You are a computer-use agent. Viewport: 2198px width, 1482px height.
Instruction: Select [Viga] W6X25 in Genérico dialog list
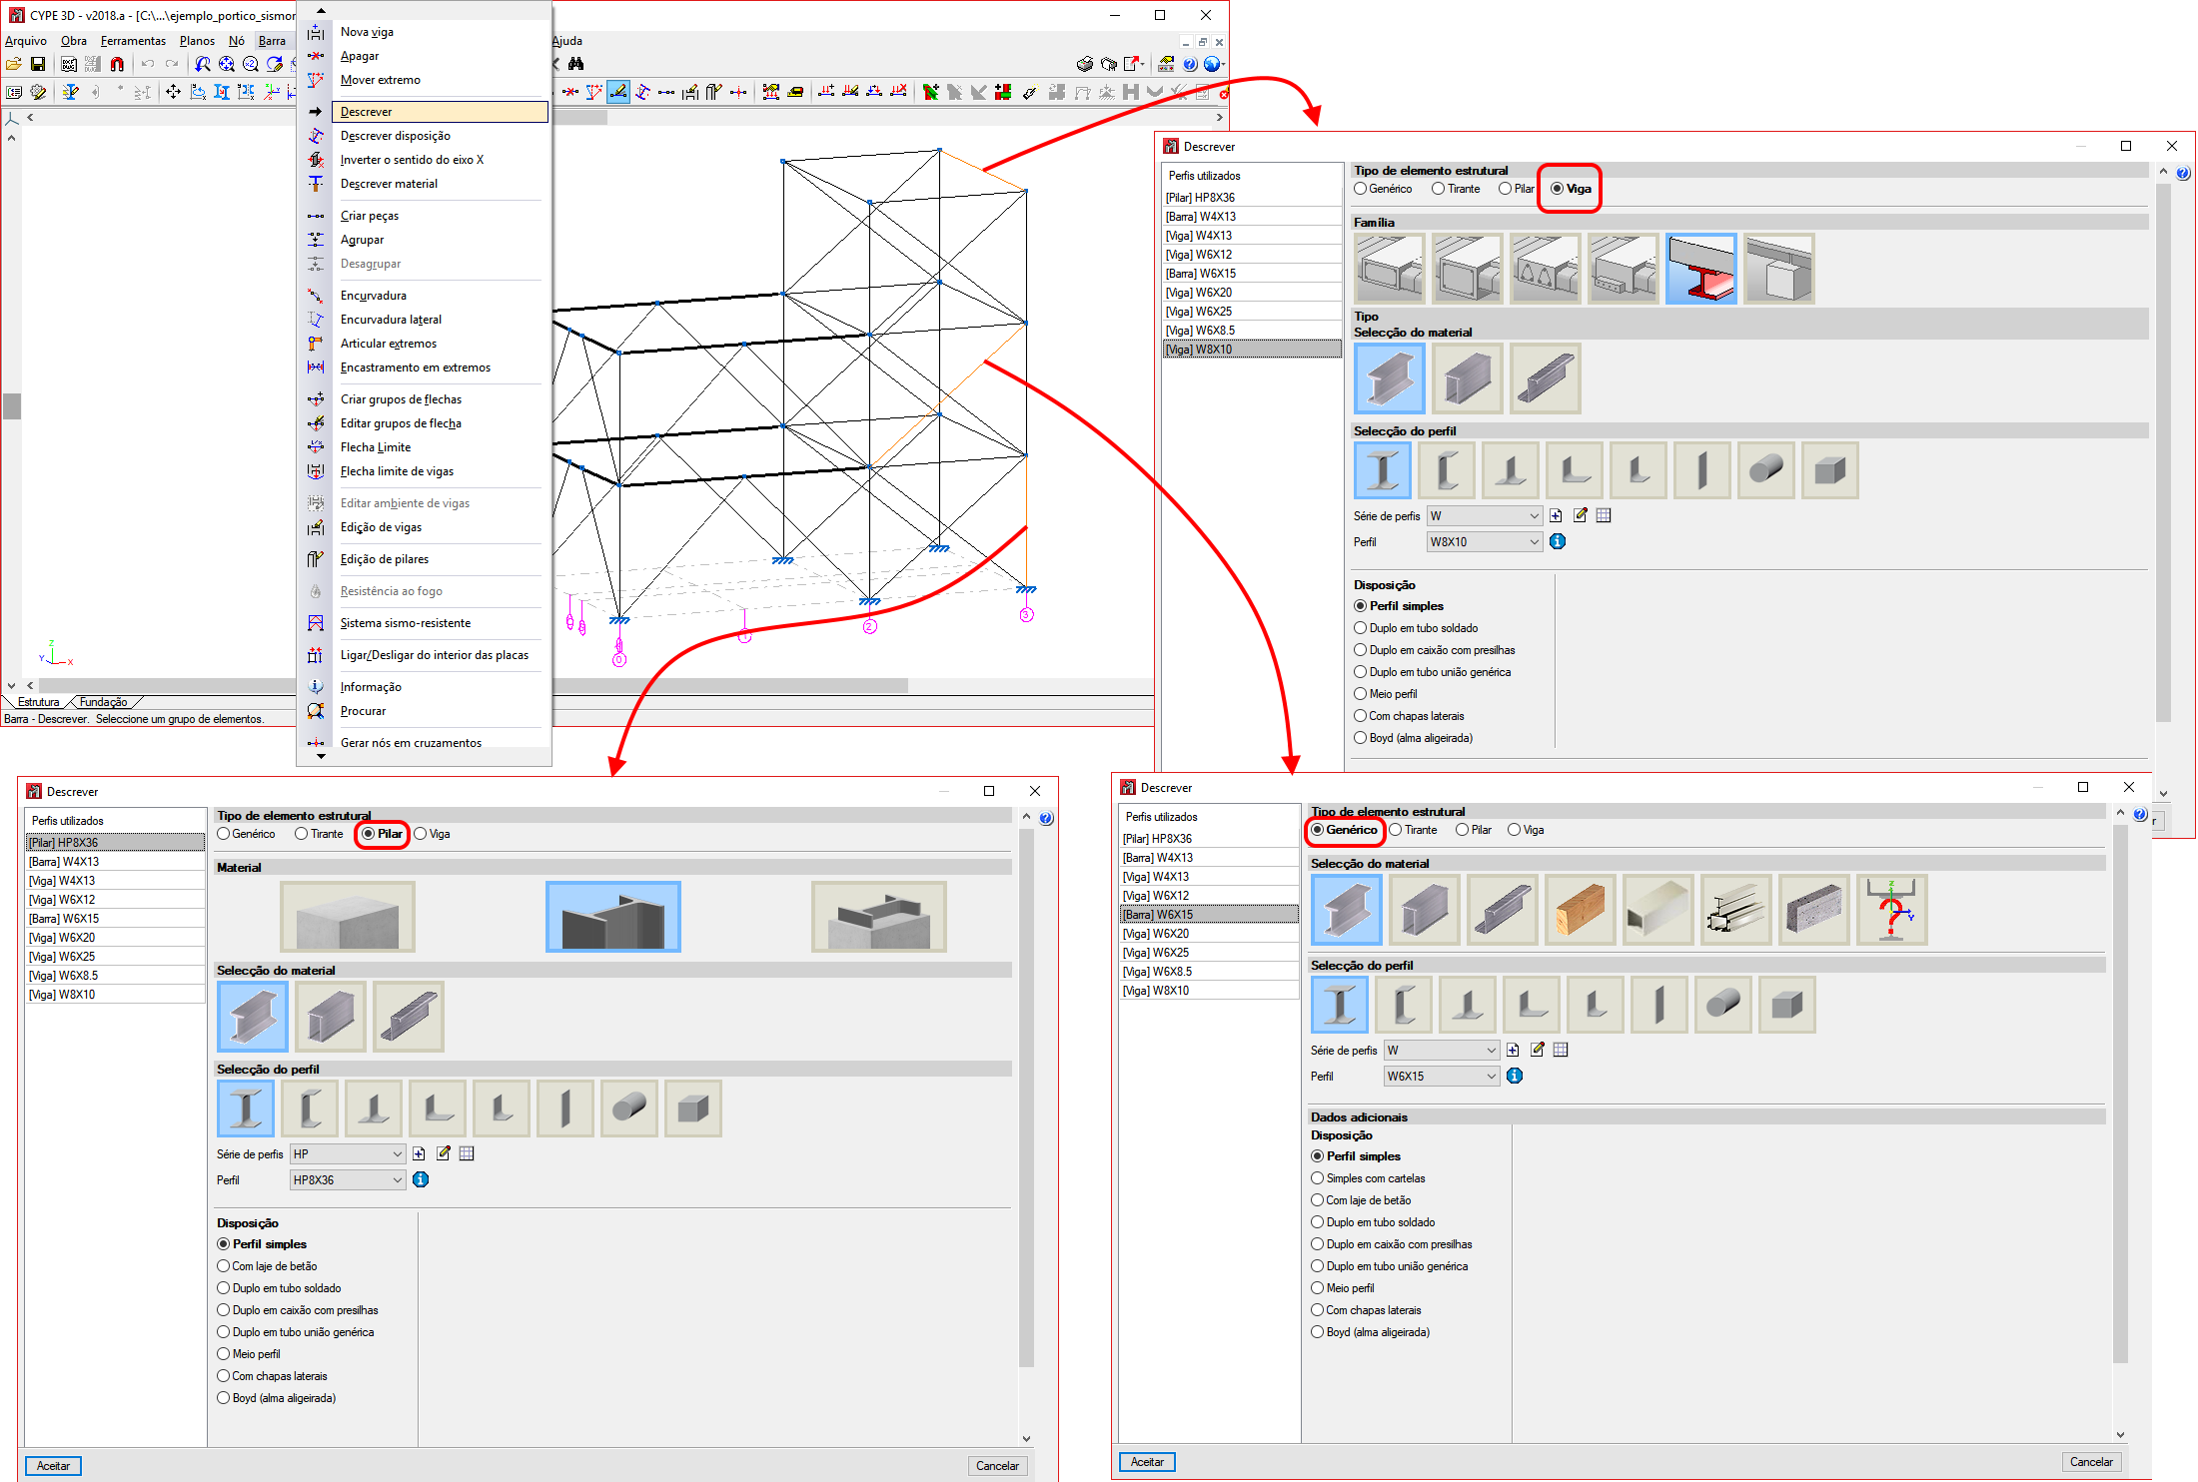pos(1209,953)
